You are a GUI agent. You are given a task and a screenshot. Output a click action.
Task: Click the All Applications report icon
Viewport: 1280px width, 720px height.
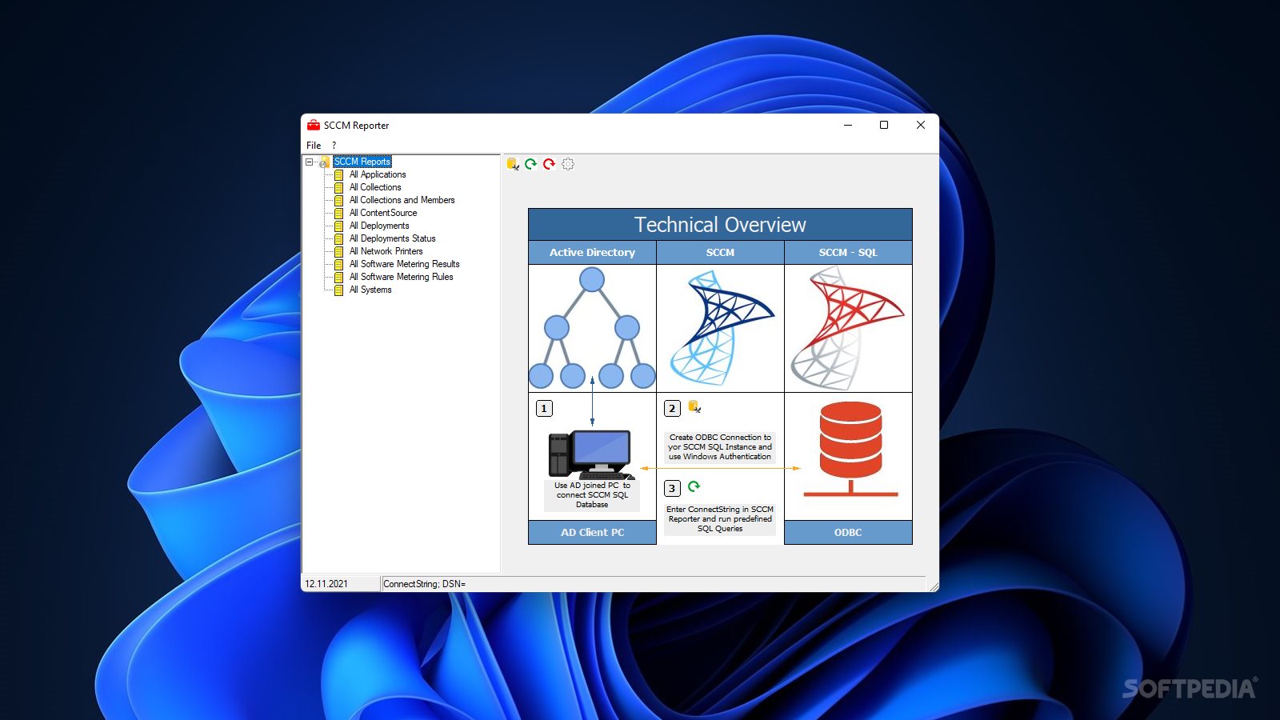pos(339,175)
